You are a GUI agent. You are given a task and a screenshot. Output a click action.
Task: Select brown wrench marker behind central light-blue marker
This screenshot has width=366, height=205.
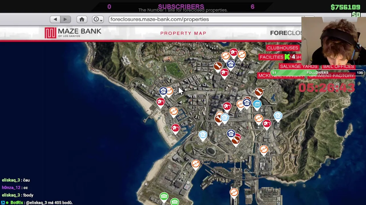(219, 119)
